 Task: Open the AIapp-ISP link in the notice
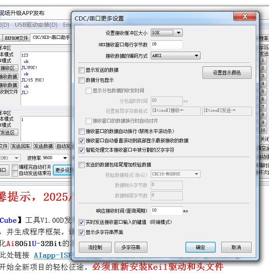[53, 255]
